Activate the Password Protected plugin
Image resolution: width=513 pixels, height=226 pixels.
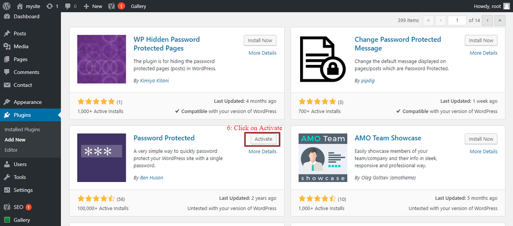click(x=263, y=139)
